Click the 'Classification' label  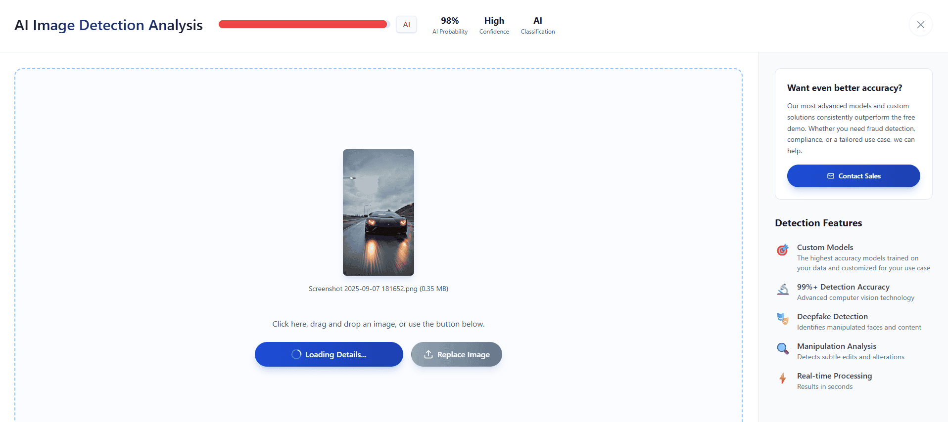click(x=538, y=32)
